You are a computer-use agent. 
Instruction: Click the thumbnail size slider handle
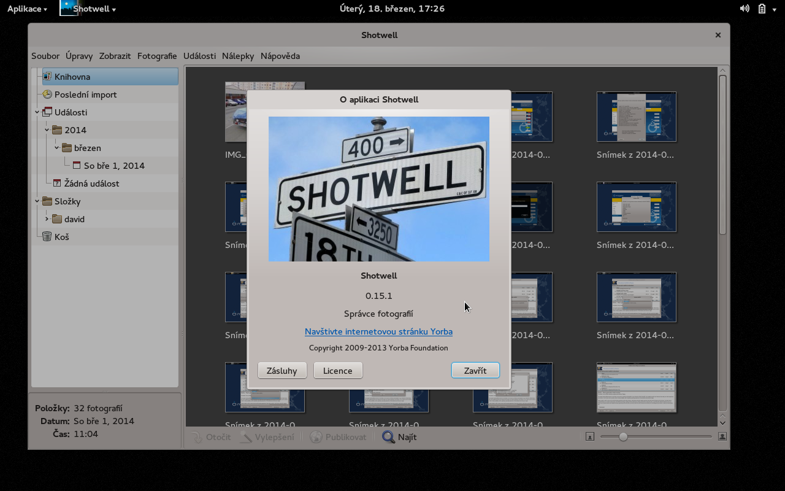point(623,436)
